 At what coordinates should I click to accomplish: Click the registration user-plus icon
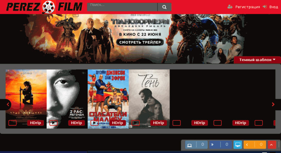[230, 7]
